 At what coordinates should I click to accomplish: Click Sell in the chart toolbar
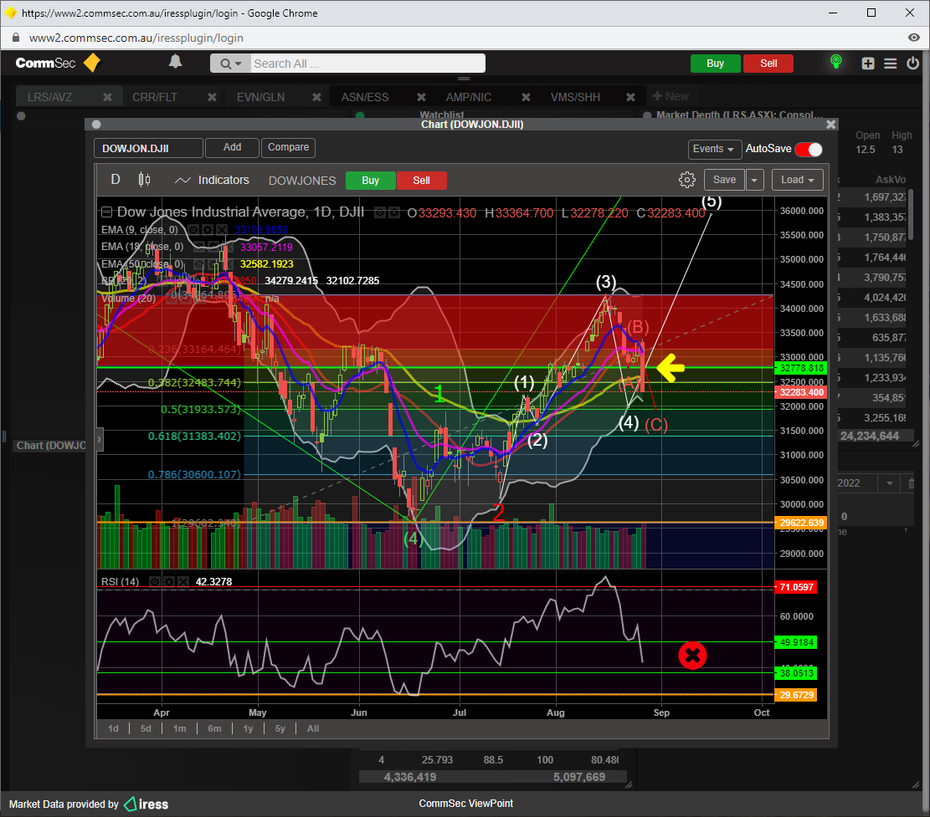coord(422,181)
